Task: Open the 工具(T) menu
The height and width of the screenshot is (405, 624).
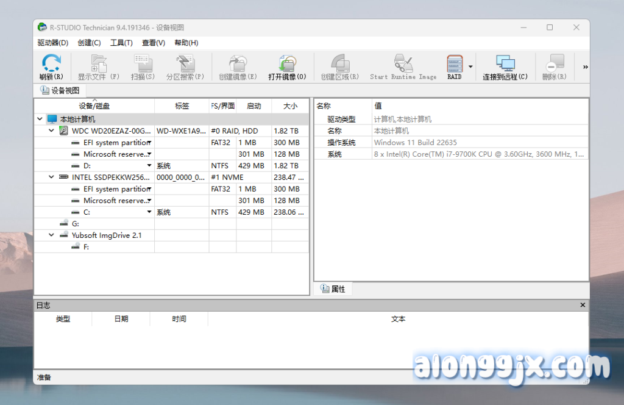Action: [x=121, y=43]
